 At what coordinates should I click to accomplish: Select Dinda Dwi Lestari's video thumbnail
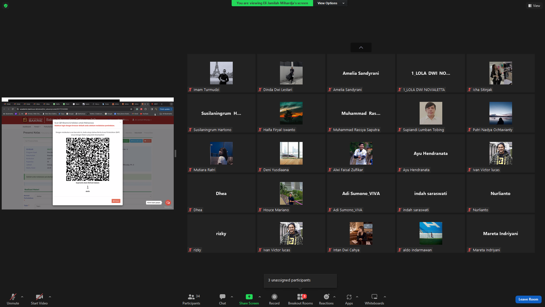pos(291,73)
